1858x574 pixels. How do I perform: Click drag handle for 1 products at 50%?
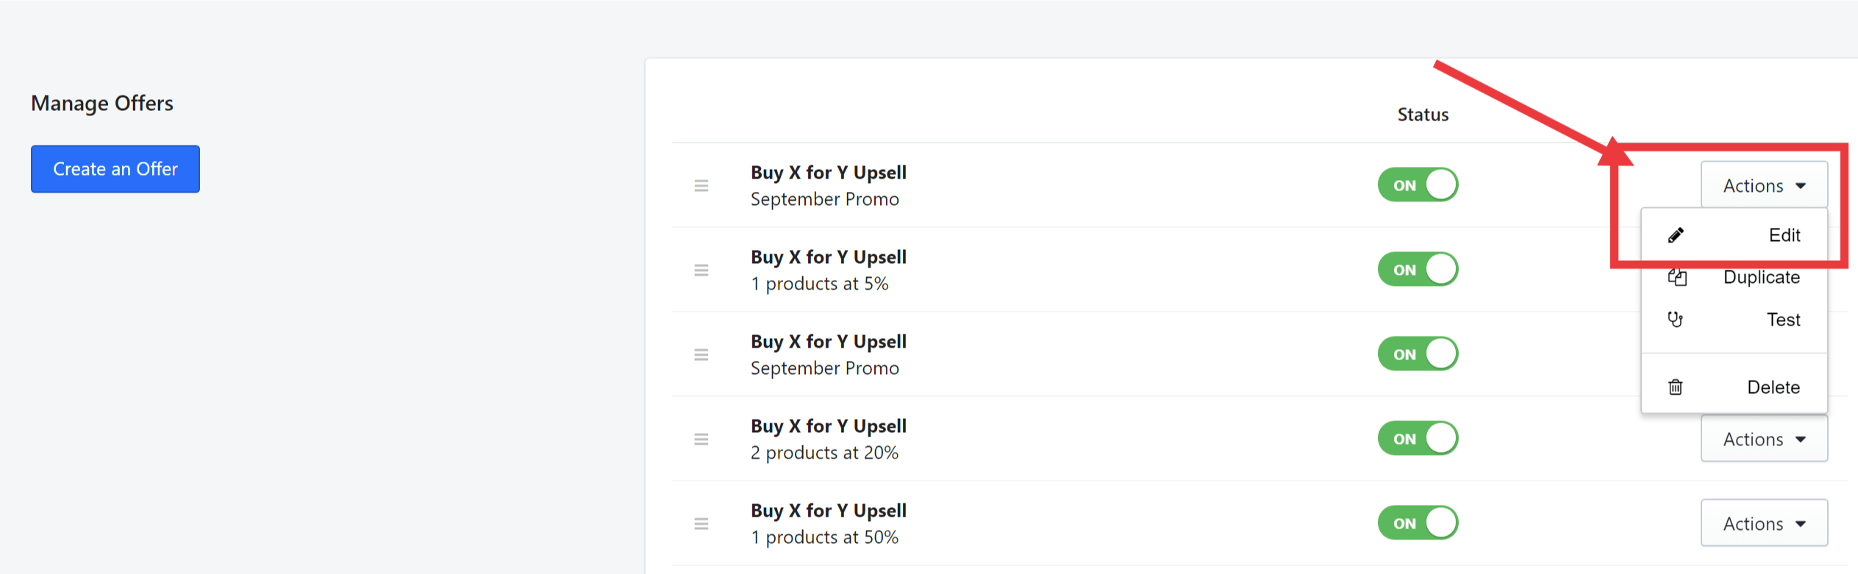pyautogui.click(x=701, y=524)
